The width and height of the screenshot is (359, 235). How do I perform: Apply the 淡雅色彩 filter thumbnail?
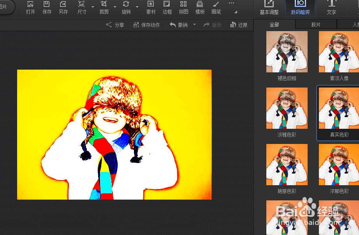pyautogui.click(x=287, y=108)
